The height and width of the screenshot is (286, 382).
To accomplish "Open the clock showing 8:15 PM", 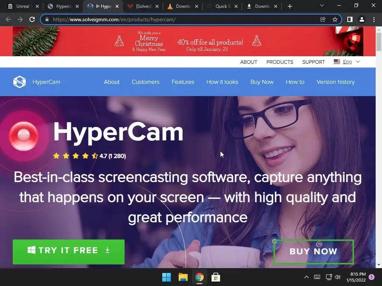I will click(x=356, y=277).
